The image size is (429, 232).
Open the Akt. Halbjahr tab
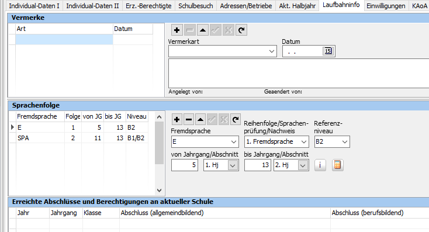pyautogui.click(x=297, y=6)
